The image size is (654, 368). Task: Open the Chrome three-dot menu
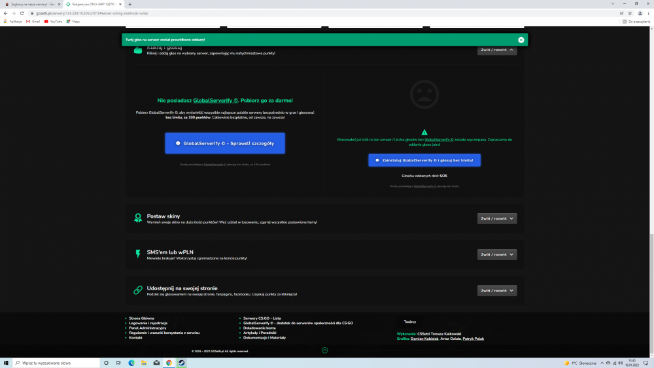[649, 13]
